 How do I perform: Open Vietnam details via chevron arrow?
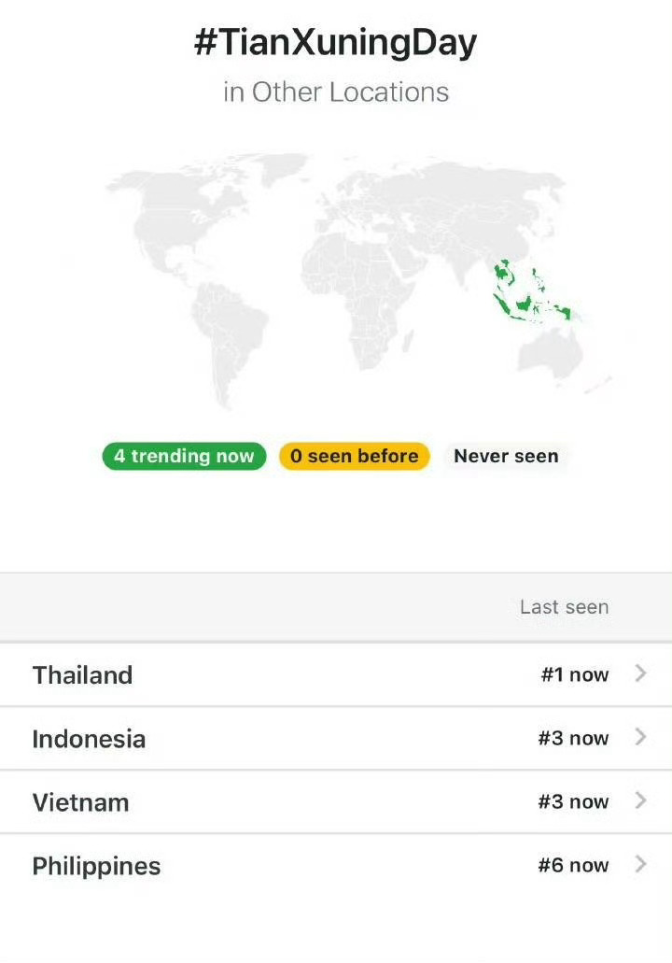coord(640,800)
